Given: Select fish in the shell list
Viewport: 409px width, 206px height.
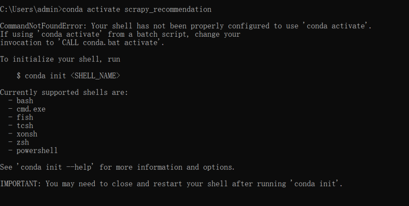Looking at the screenshot, I should click(x=25, y=117).
